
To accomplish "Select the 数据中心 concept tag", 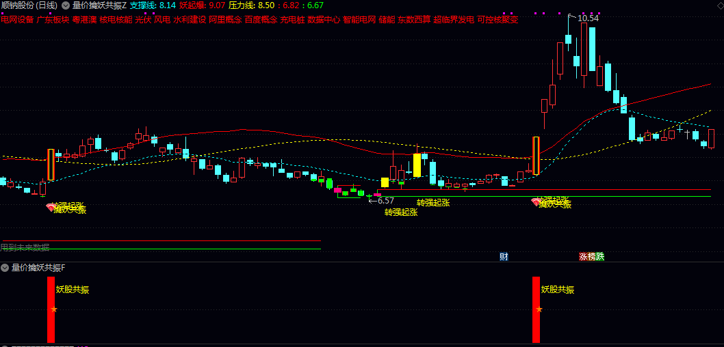I will (324, 19).
